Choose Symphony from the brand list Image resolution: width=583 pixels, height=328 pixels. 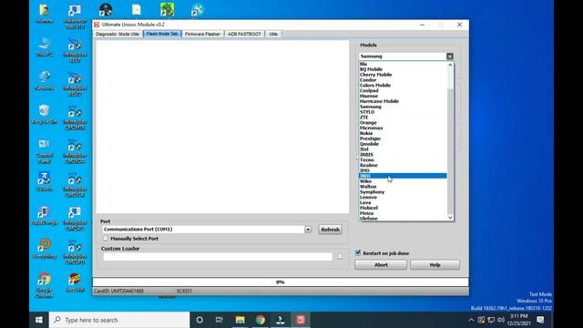403,192
